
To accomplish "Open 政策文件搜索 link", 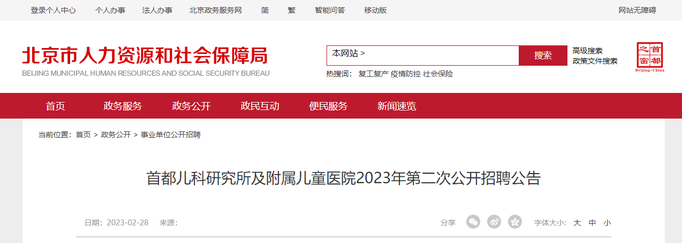I will click(595, 61).
